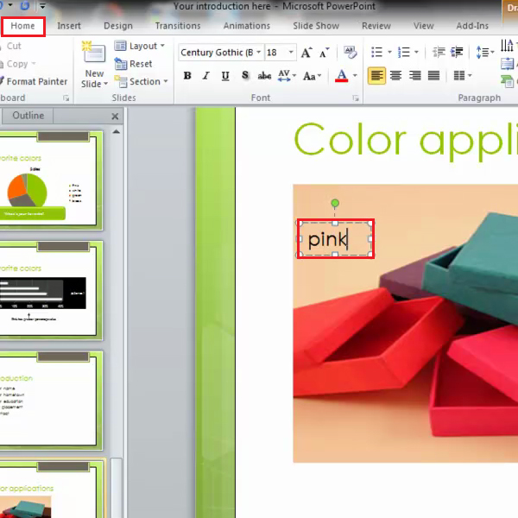
Task: Toggle Italic formatting
Action: tap(206, 76)
